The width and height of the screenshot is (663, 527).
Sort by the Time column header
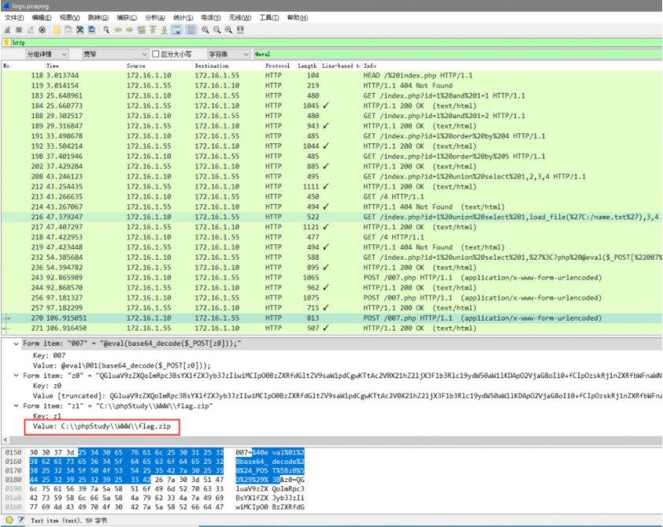[x=84, y=66]
